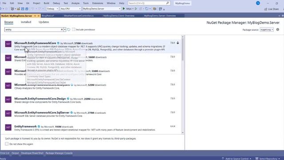Viewport: 284px width, 160px height.
Task: Click the Select Repository status icon
Action: coord(257,159)
